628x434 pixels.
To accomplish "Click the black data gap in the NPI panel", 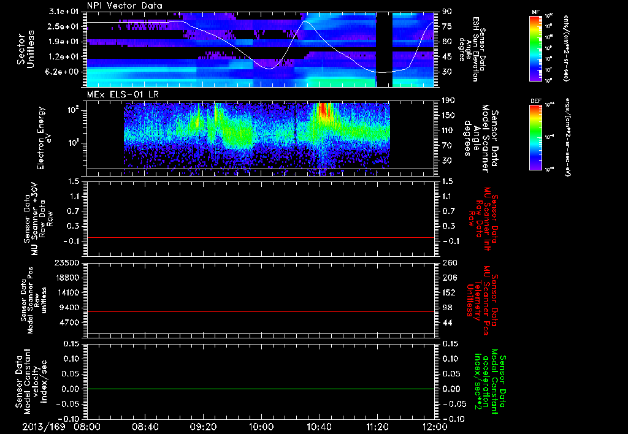I will pos(384,49).
